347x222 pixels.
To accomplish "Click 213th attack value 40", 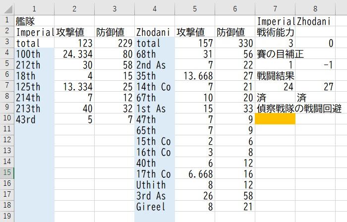I will tap(74, 108).
